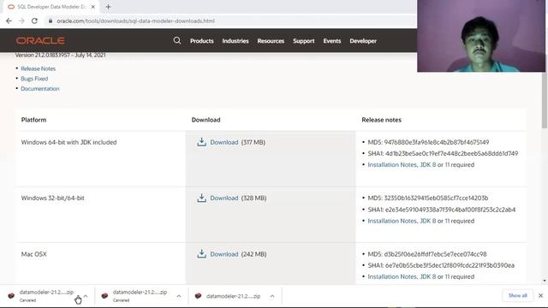The image size is (548, 308).
Task: Open a new browser tab with plus icon
Action: 108,7
